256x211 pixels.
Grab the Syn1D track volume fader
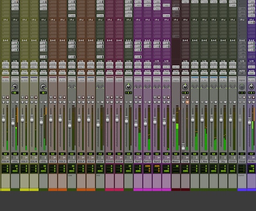(x=145, y=123)
